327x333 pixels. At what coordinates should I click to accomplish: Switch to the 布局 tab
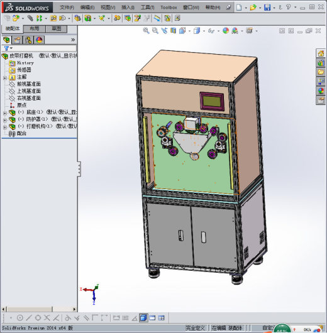pyautogui.click(x=34, y=29)
